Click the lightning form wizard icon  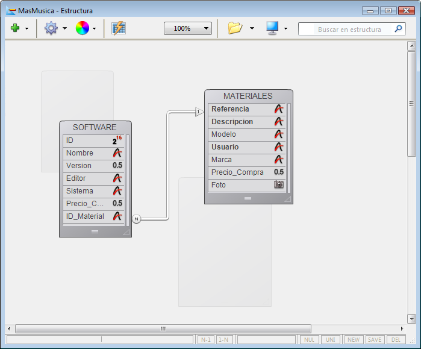pos(119,28)
